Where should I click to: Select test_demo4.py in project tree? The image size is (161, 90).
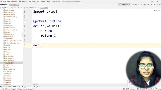[x=9, y=63]
